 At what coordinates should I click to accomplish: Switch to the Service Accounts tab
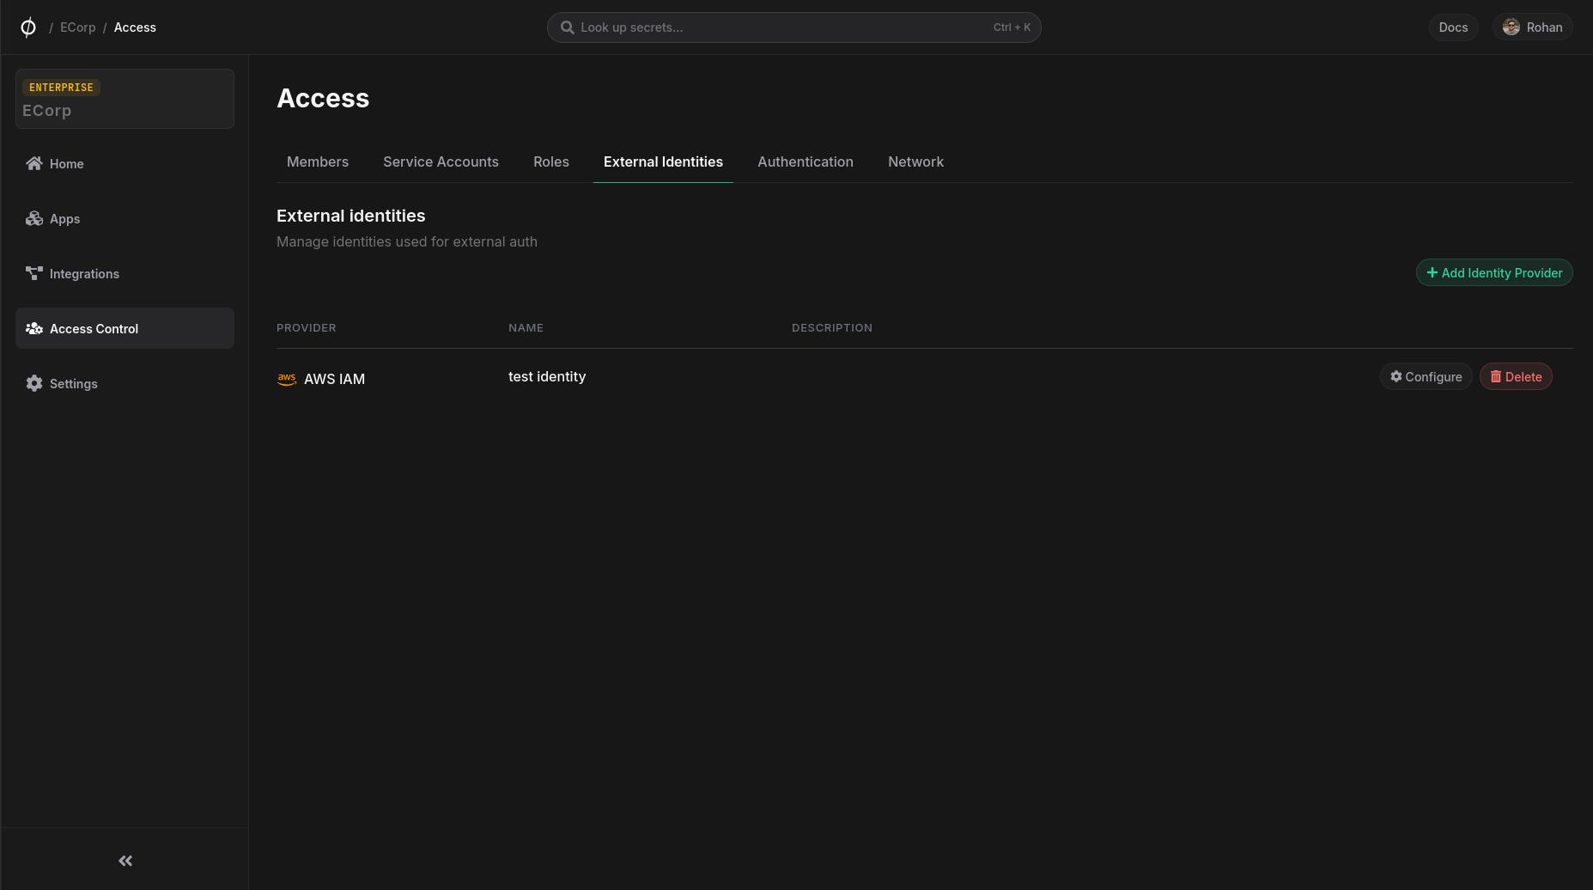coord(441,162)
